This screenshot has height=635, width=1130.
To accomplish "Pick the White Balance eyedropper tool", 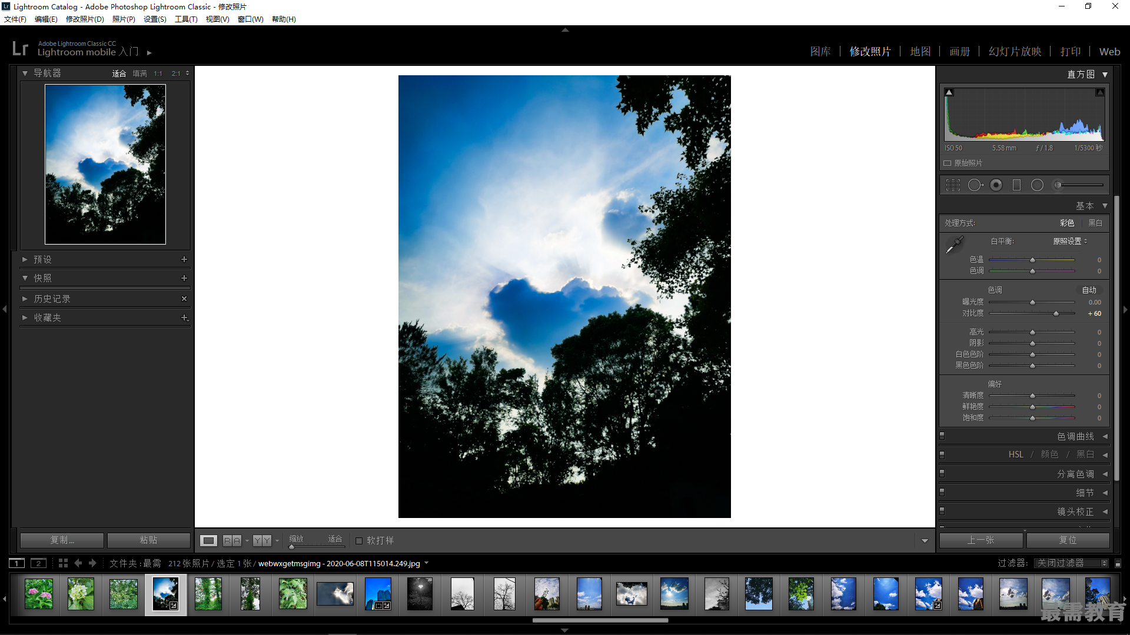I will (954, 245).
